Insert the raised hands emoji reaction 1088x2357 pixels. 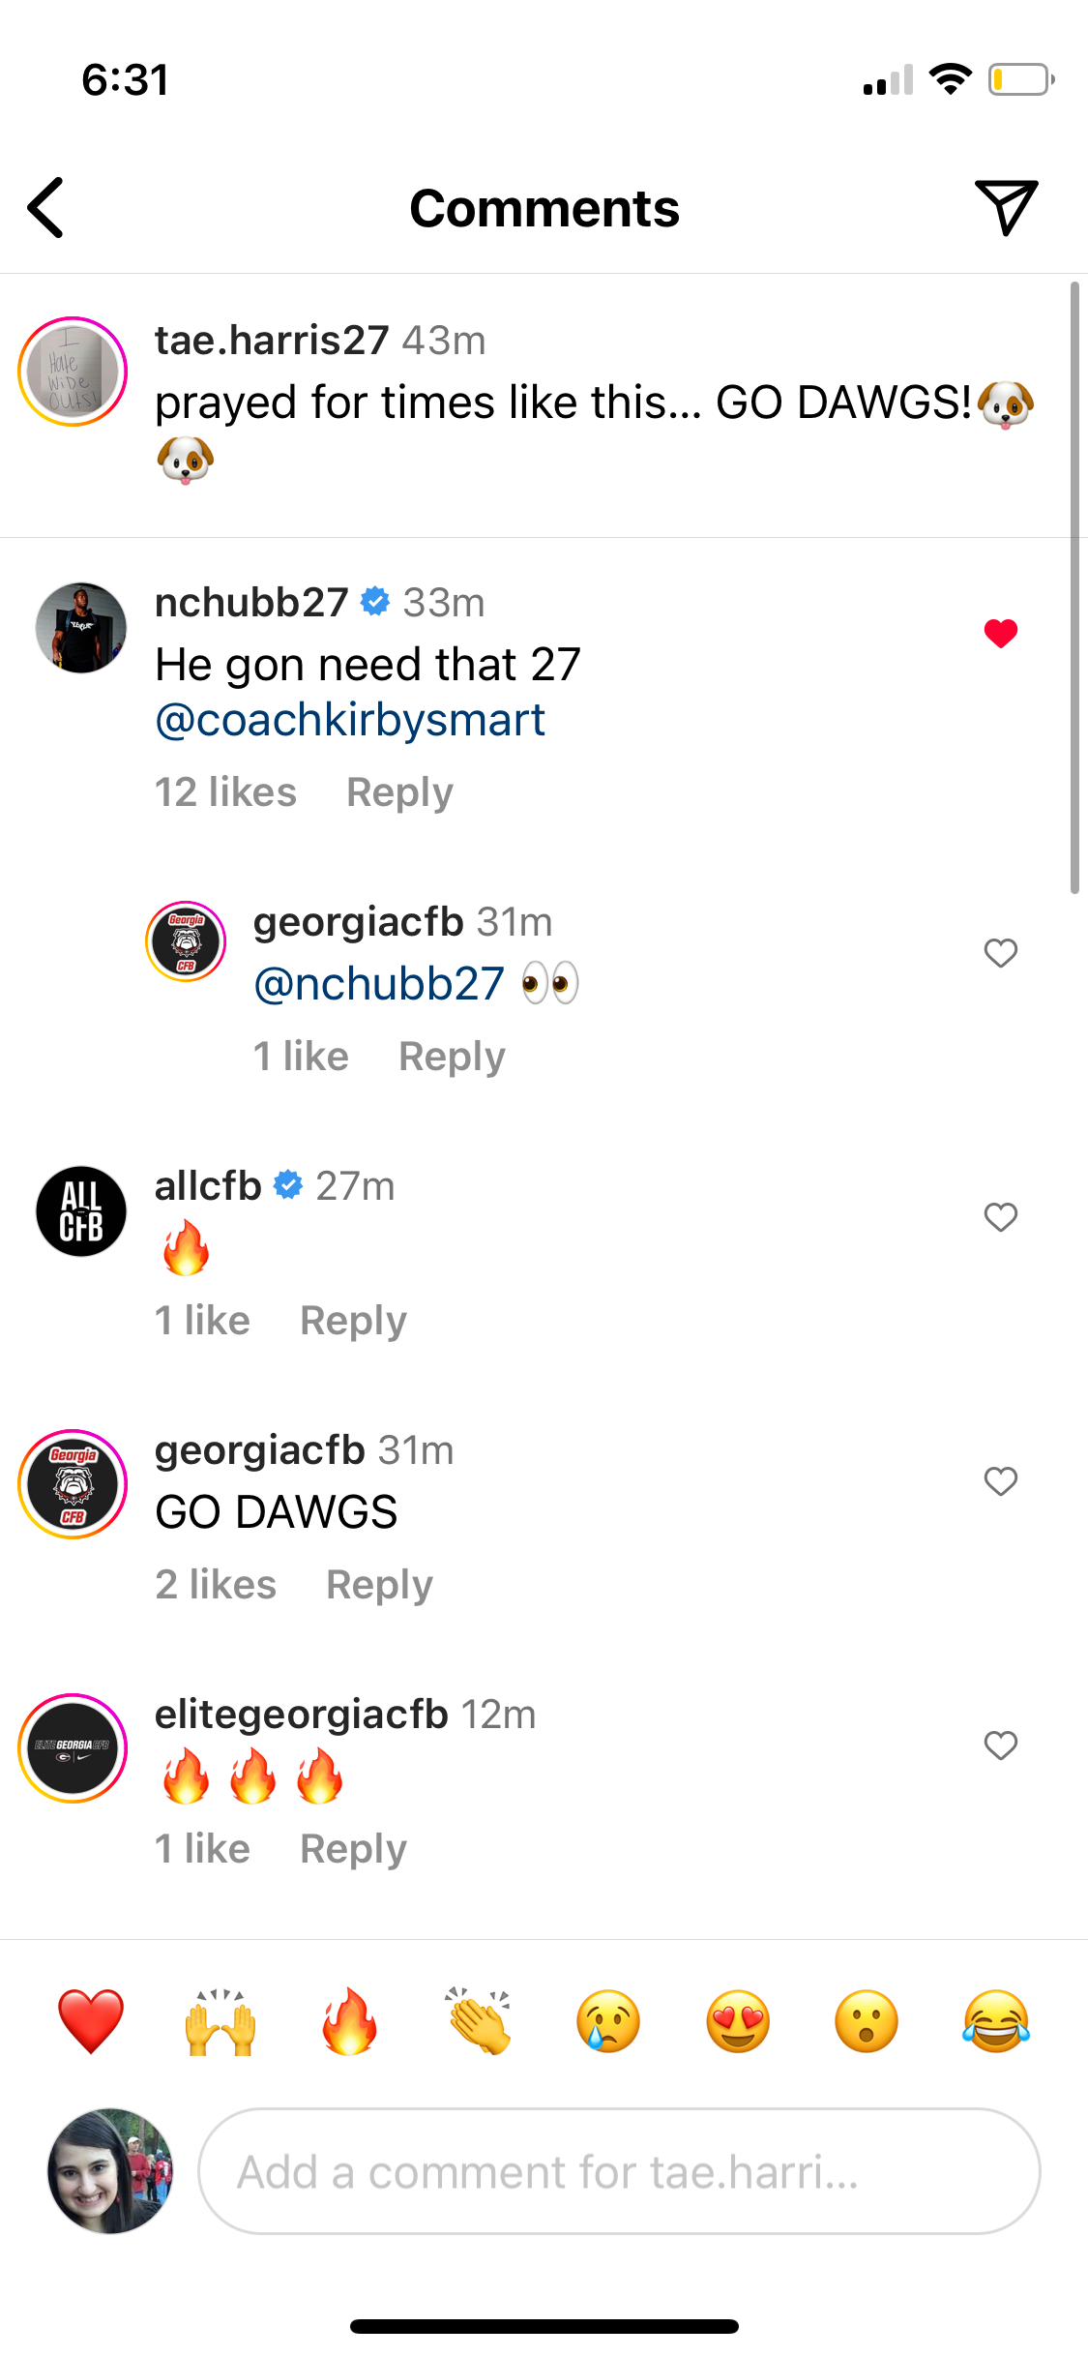pos(221,2021)
